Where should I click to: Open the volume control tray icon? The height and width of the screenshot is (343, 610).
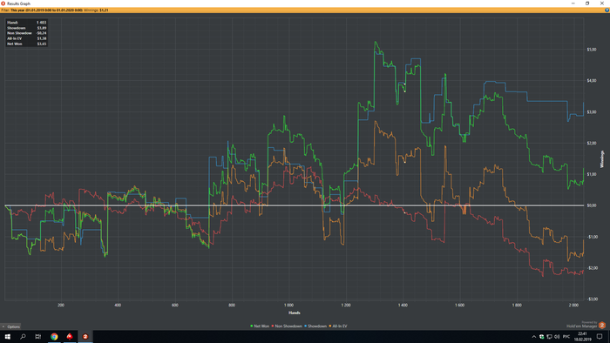(x=557, y=336)
